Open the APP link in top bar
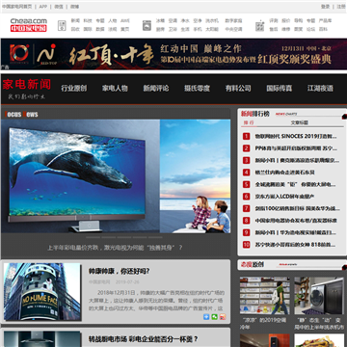Viewport: 347px width, 347px height. coord(43,7)
